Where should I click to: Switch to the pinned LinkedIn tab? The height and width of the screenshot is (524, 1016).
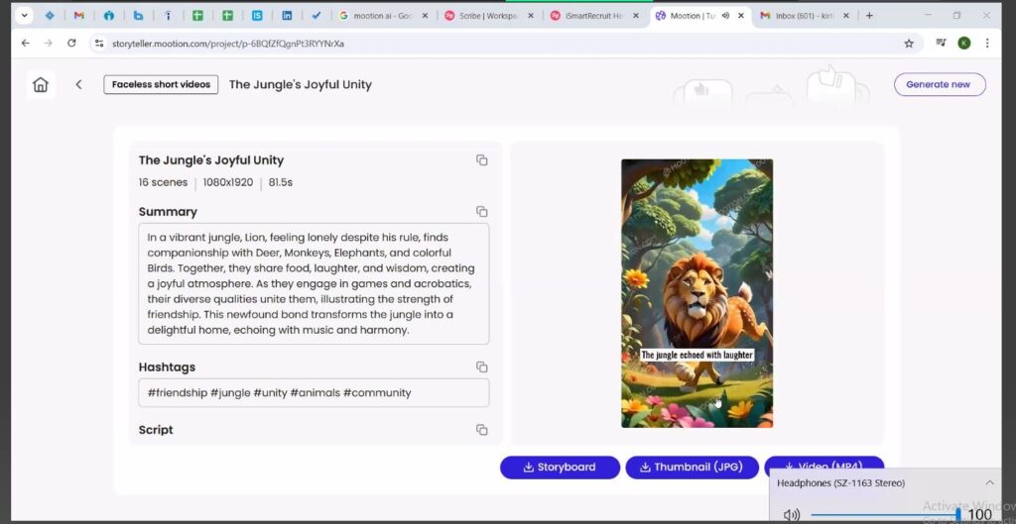click(287, 16)
